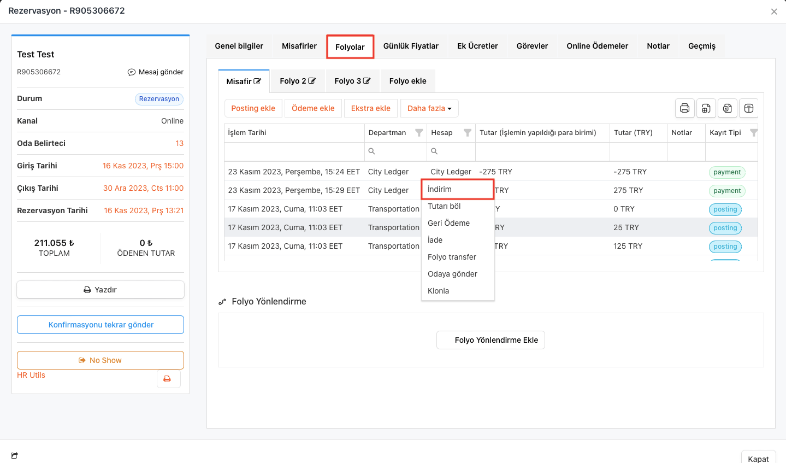Viewport: 786px width, 463px height.
Task: Open the Kayıt Tipi column filter
Action: (x=754, y=133)
